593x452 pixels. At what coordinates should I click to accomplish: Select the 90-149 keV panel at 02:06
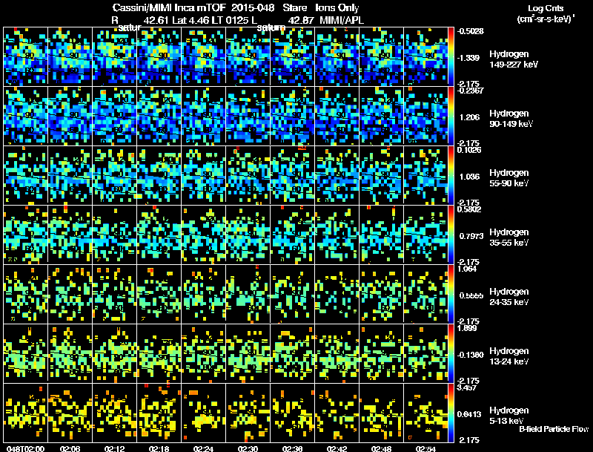[x=70, y=116]
